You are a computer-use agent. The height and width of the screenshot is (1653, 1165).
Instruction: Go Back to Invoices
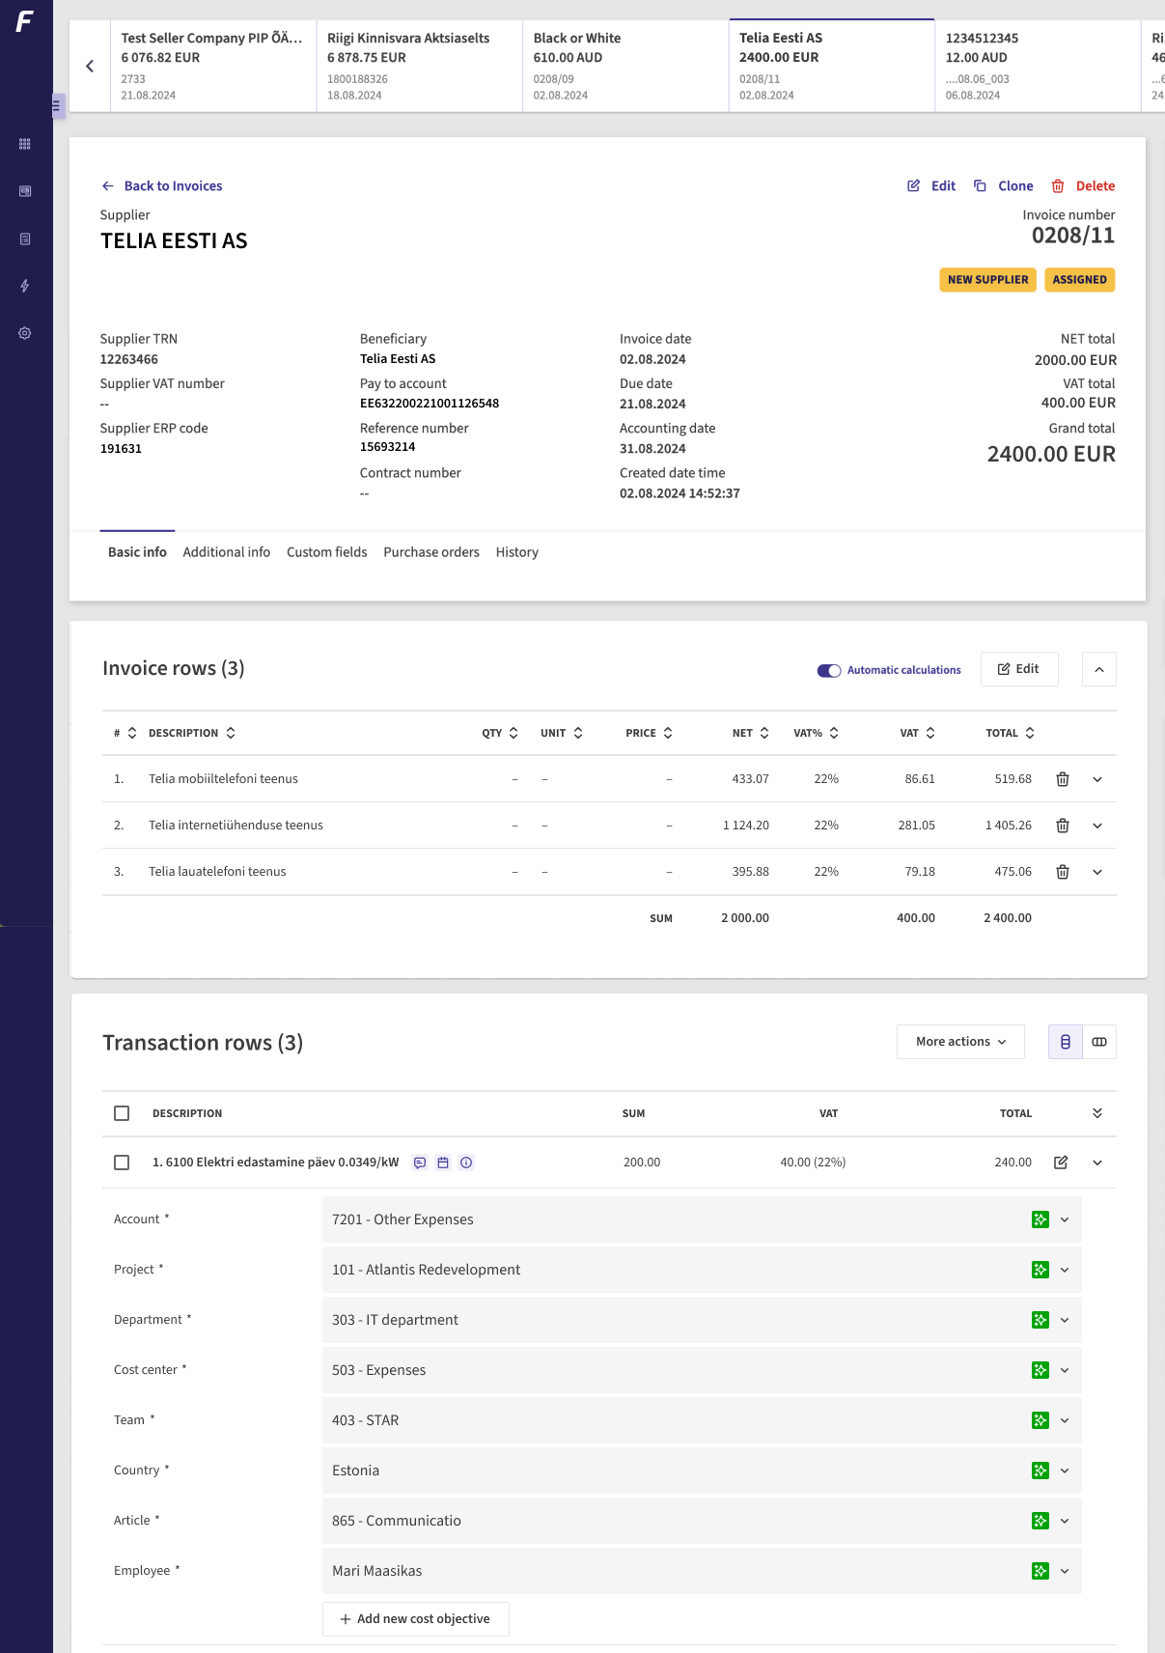point(162,186)
